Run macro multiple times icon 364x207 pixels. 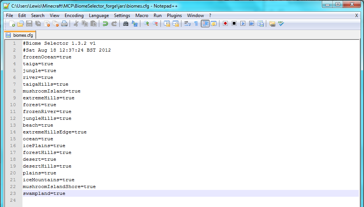click(252, 24)
